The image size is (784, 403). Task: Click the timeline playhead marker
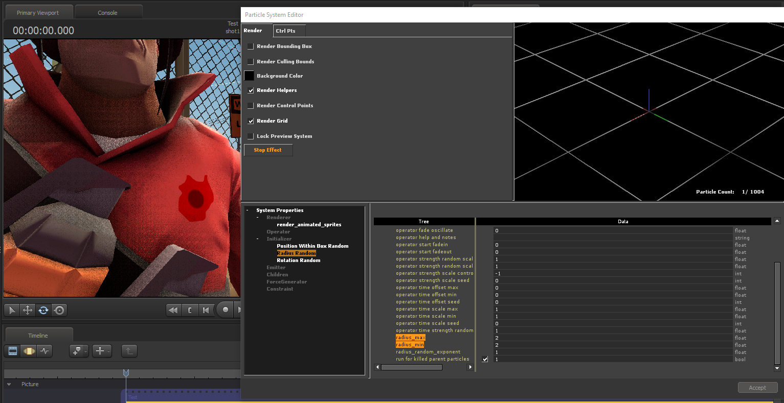point(126,373)
